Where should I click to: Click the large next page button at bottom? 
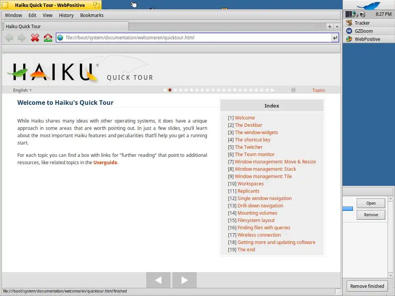[184, 280]
